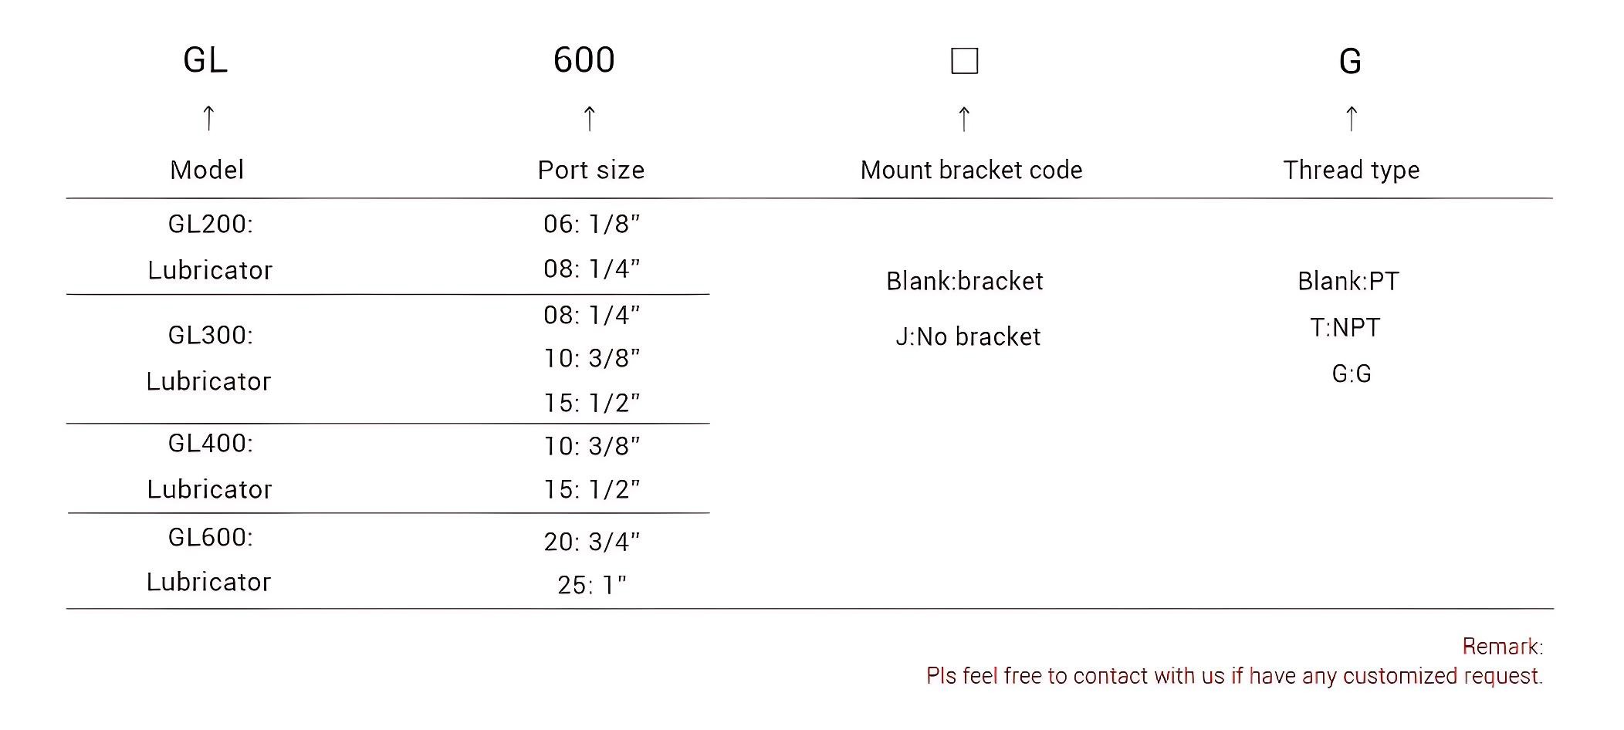Select the T:NPT thread option
This screenshot has width=1624, height=730.
coord(1345,327)
